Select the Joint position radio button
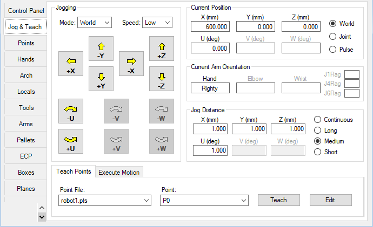The width and height of the screenshot is (373, 227). pos(333,37)
